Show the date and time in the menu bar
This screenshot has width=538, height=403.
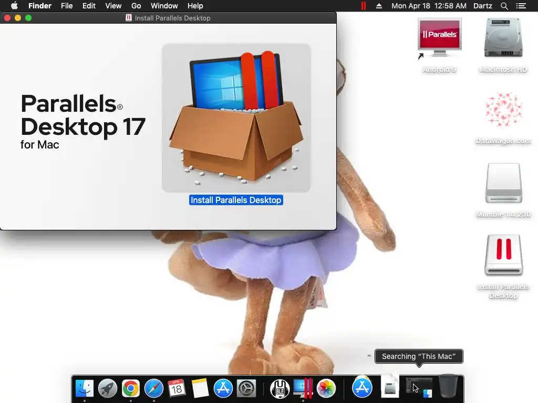(429, 6)
